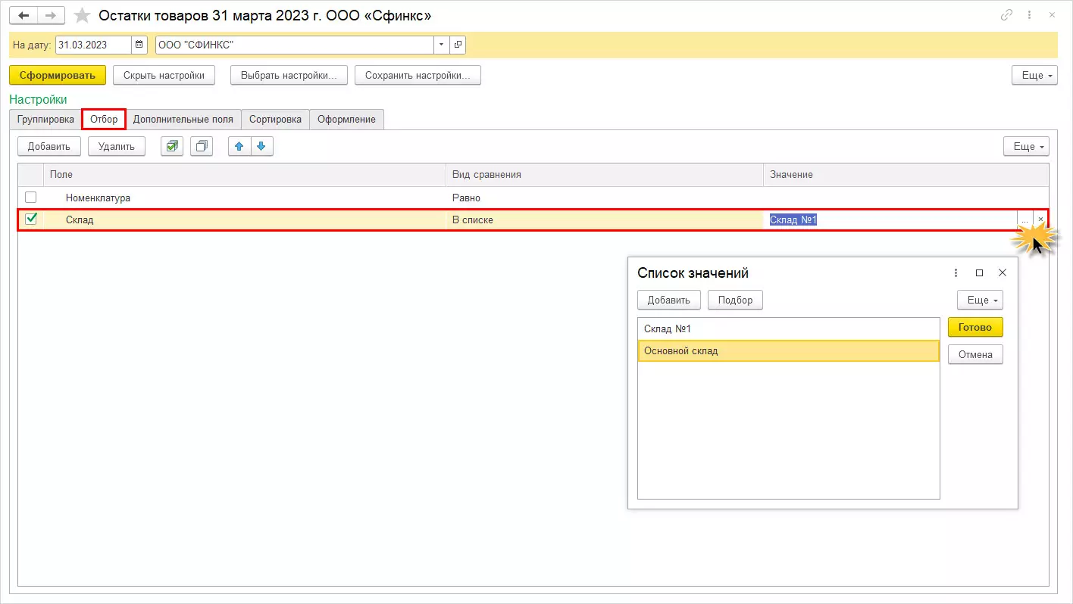Uncheck all filter rows icon
1073x604 pixels.
[202, 146]
